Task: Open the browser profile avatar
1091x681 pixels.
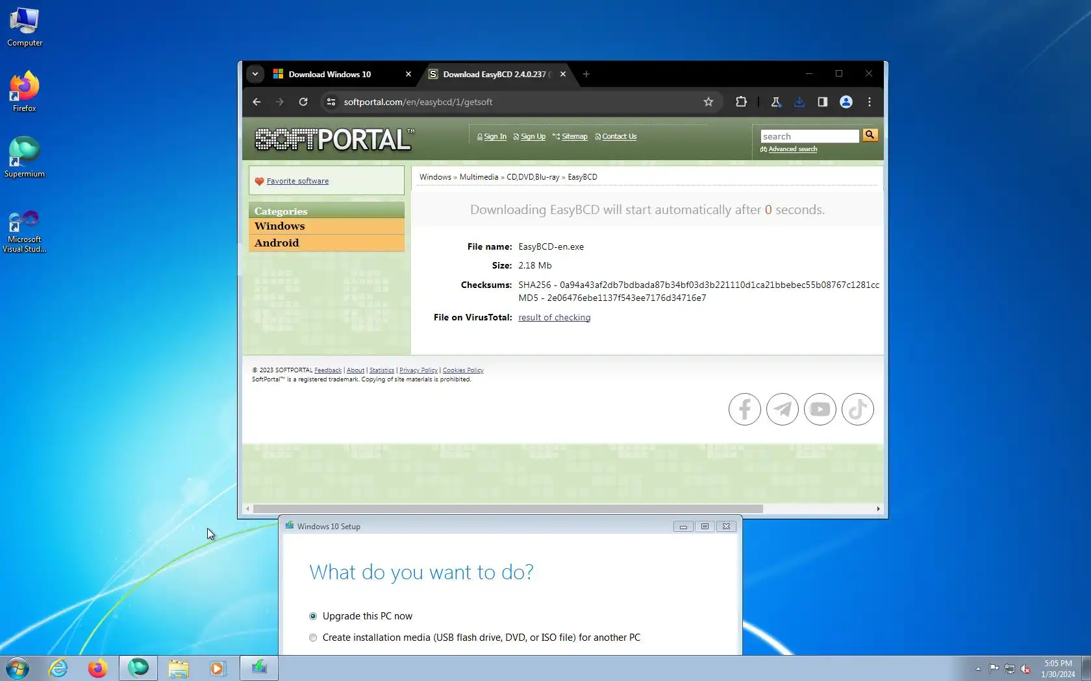Action: tap(846, 102)
